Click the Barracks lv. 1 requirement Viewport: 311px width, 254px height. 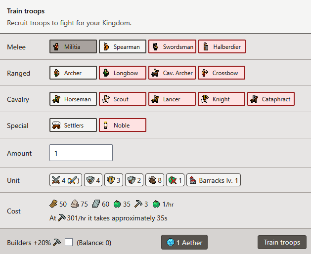point(214,180)
